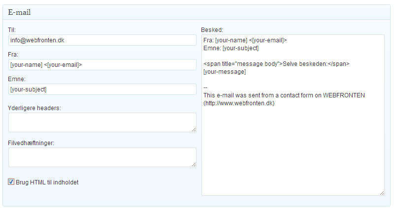The image size is (395, 208).
Task: Click the Brug HTML til indholdet label
Action: [47, 182]
